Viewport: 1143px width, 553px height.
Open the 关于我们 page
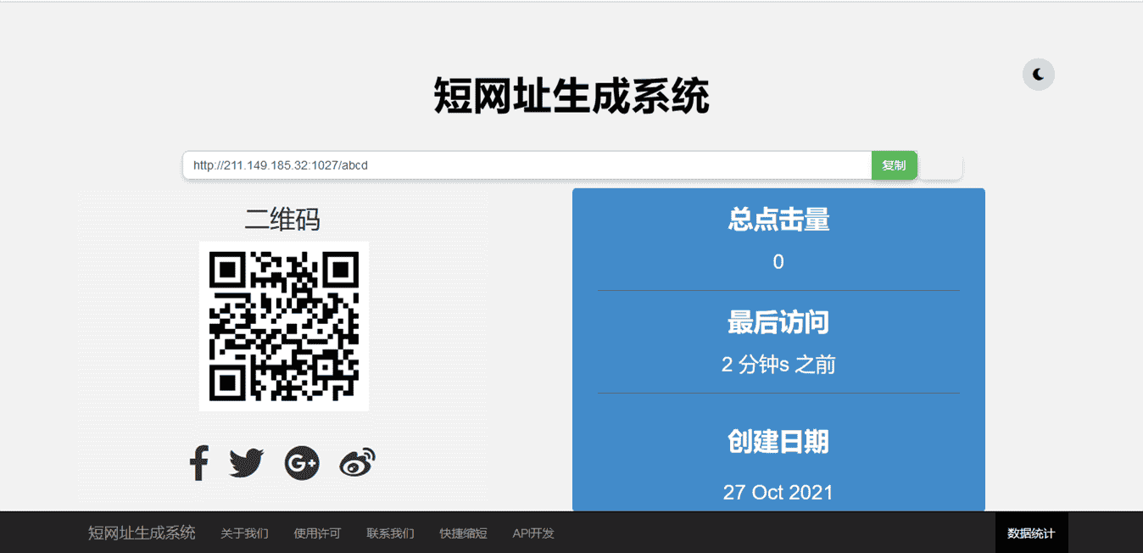244,533
